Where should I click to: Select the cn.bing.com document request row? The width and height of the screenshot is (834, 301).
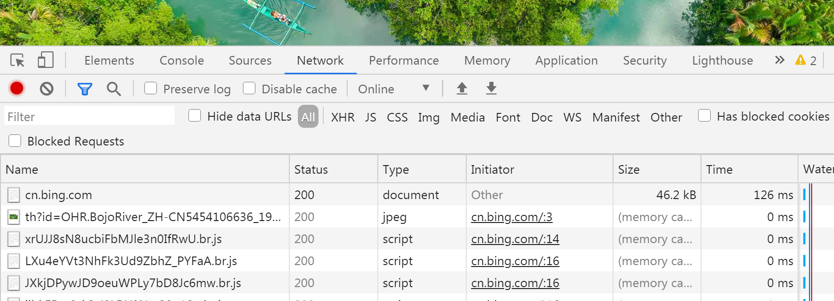point(58,195)
